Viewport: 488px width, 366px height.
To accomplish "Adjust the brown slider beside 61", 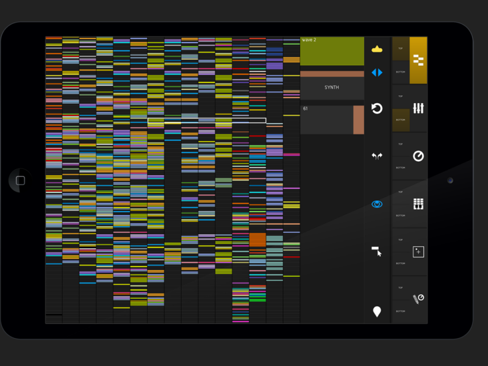I will pyautogui.click(x=359, y=120).
